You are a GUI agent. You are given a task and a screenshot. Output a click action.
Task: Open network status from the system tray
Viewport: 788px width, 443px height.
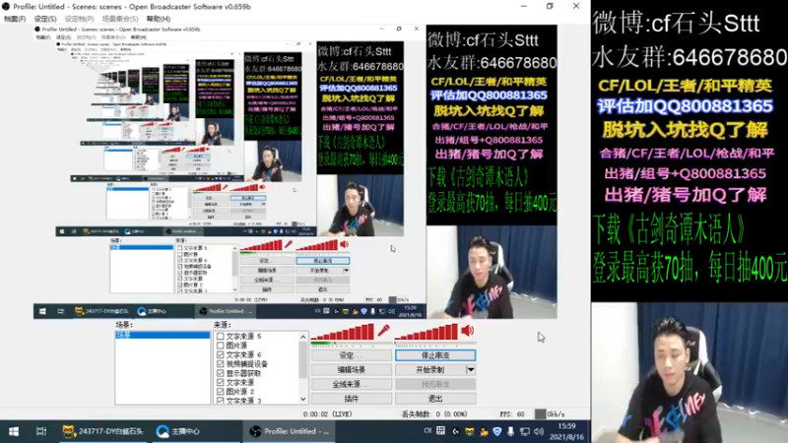(x=525, y=431)
